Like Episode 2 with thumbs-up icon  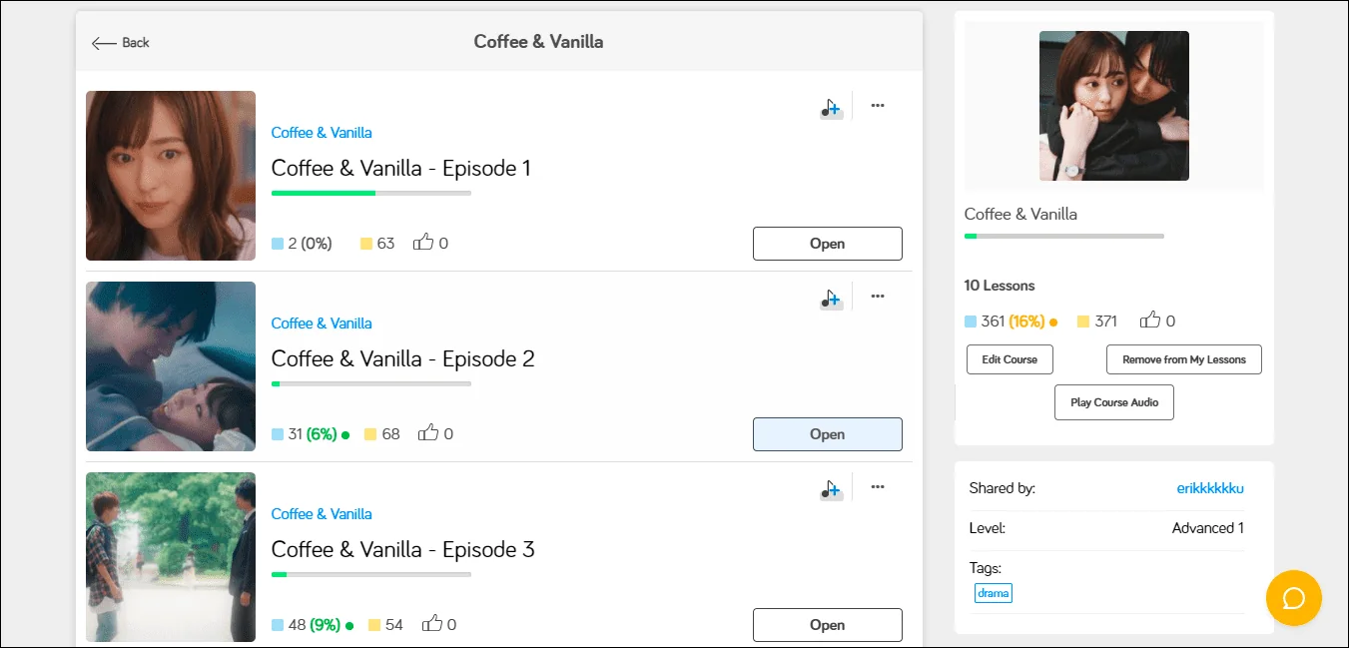pos(428,433)
